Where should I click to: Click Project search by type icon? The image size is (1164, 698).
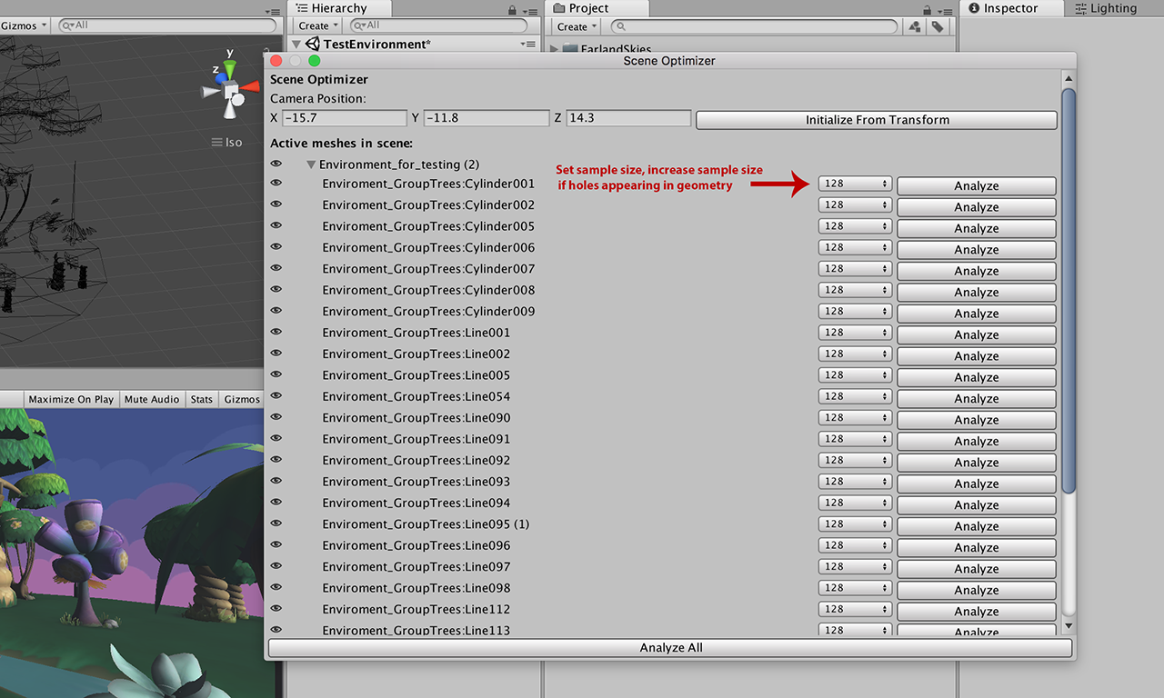pyautogui.click(x=916, y=26)
